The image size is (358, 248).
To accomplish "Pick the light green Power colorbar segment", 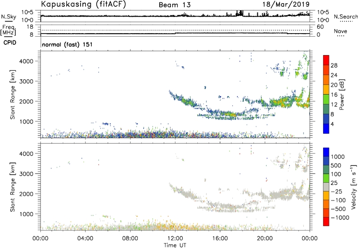I will pyautogui.click(x=326, y=99).
